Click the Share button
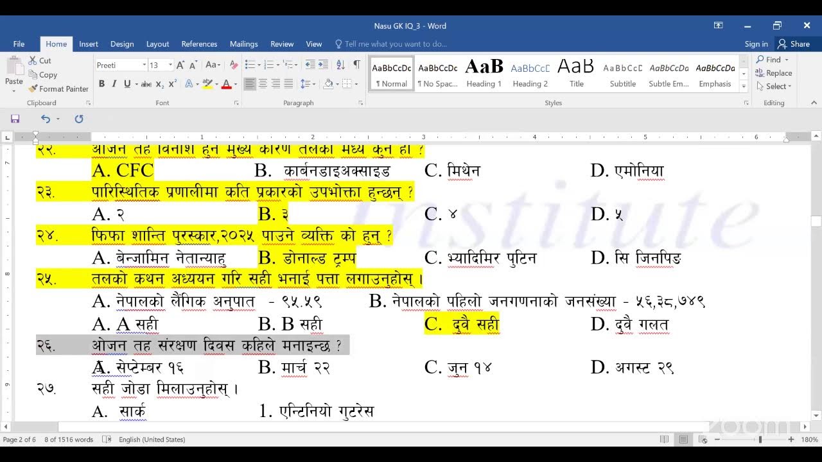 794,44
